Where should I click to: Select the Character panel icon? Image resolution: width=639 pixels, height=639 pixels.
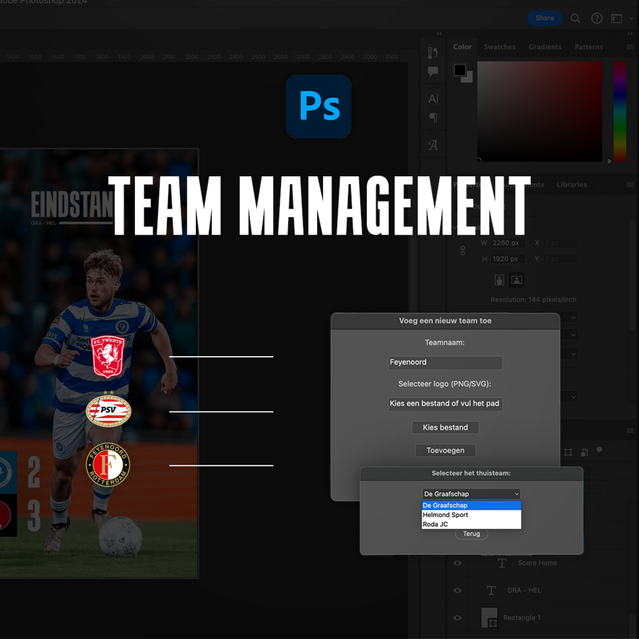click(x=433, y=99)
